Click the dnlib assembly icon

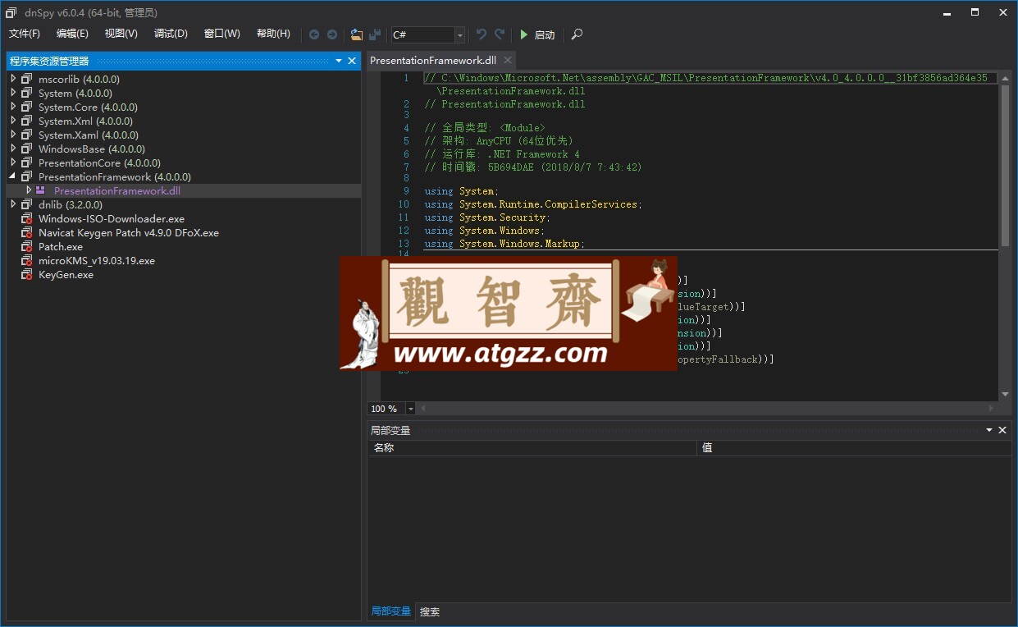pyautogui.click(x=27, y=205)
